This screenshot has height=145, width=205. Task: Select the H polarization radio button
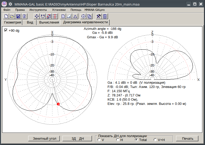click(118, 140)
